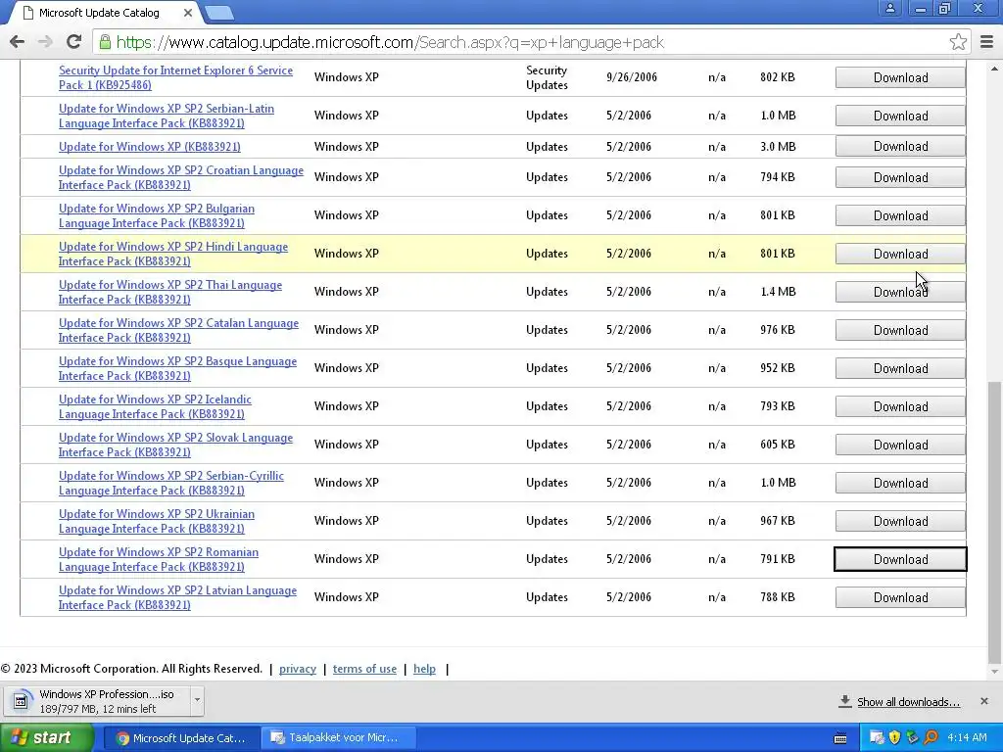This screenshot has width=1003, height=752.
Task: Open the Latvian Language Interface Pack link
Action: tap(178, 597)
